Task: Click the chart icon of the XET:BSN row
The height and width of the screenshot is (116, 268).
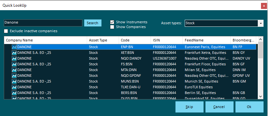Action: pyautogui.click(x=14, y=53)
